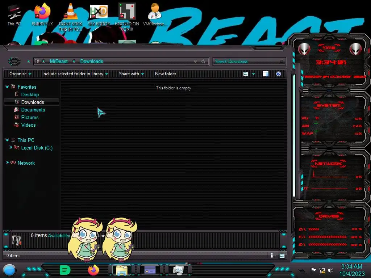371x278 pixels.
Task: Collapse the This PC tree section
Action: (7, 140)
